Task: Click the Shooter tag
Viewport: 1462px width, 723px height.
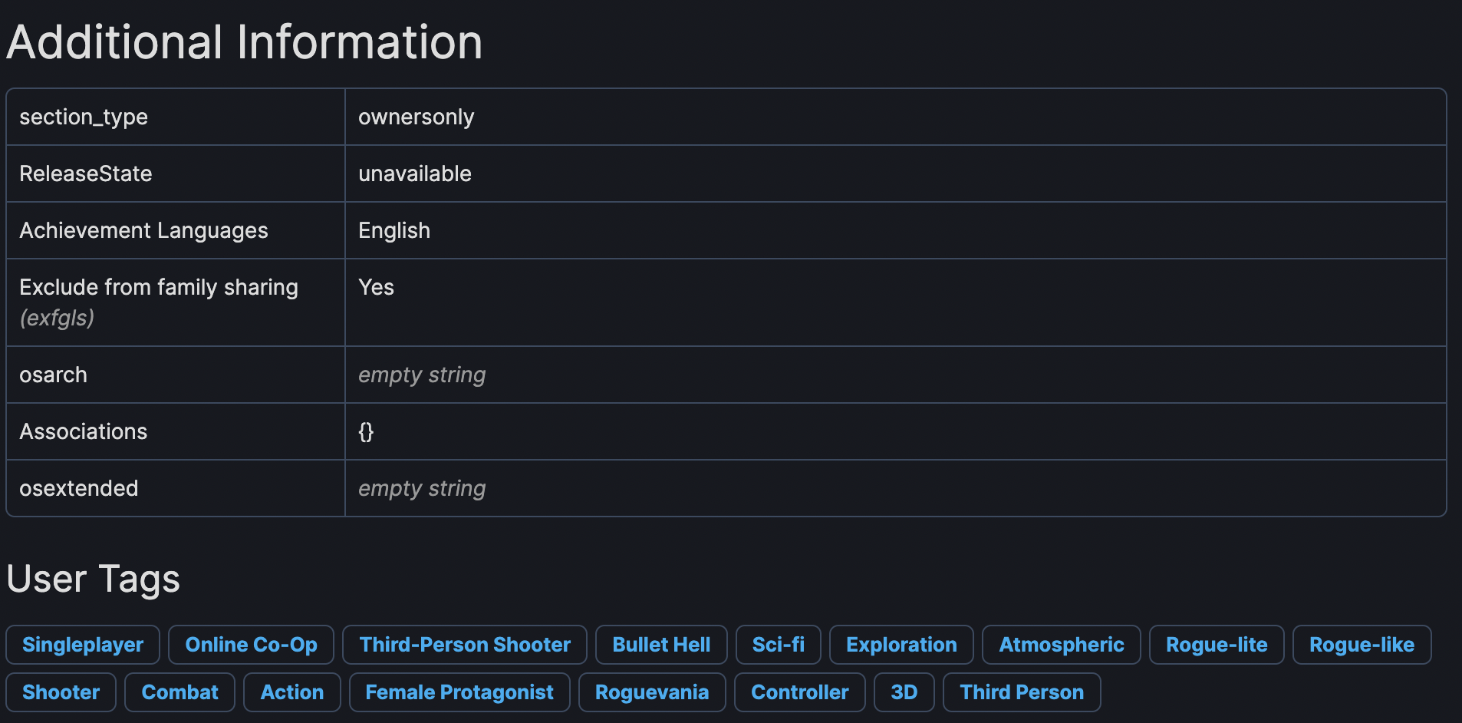Action: (x=61, y=692)
